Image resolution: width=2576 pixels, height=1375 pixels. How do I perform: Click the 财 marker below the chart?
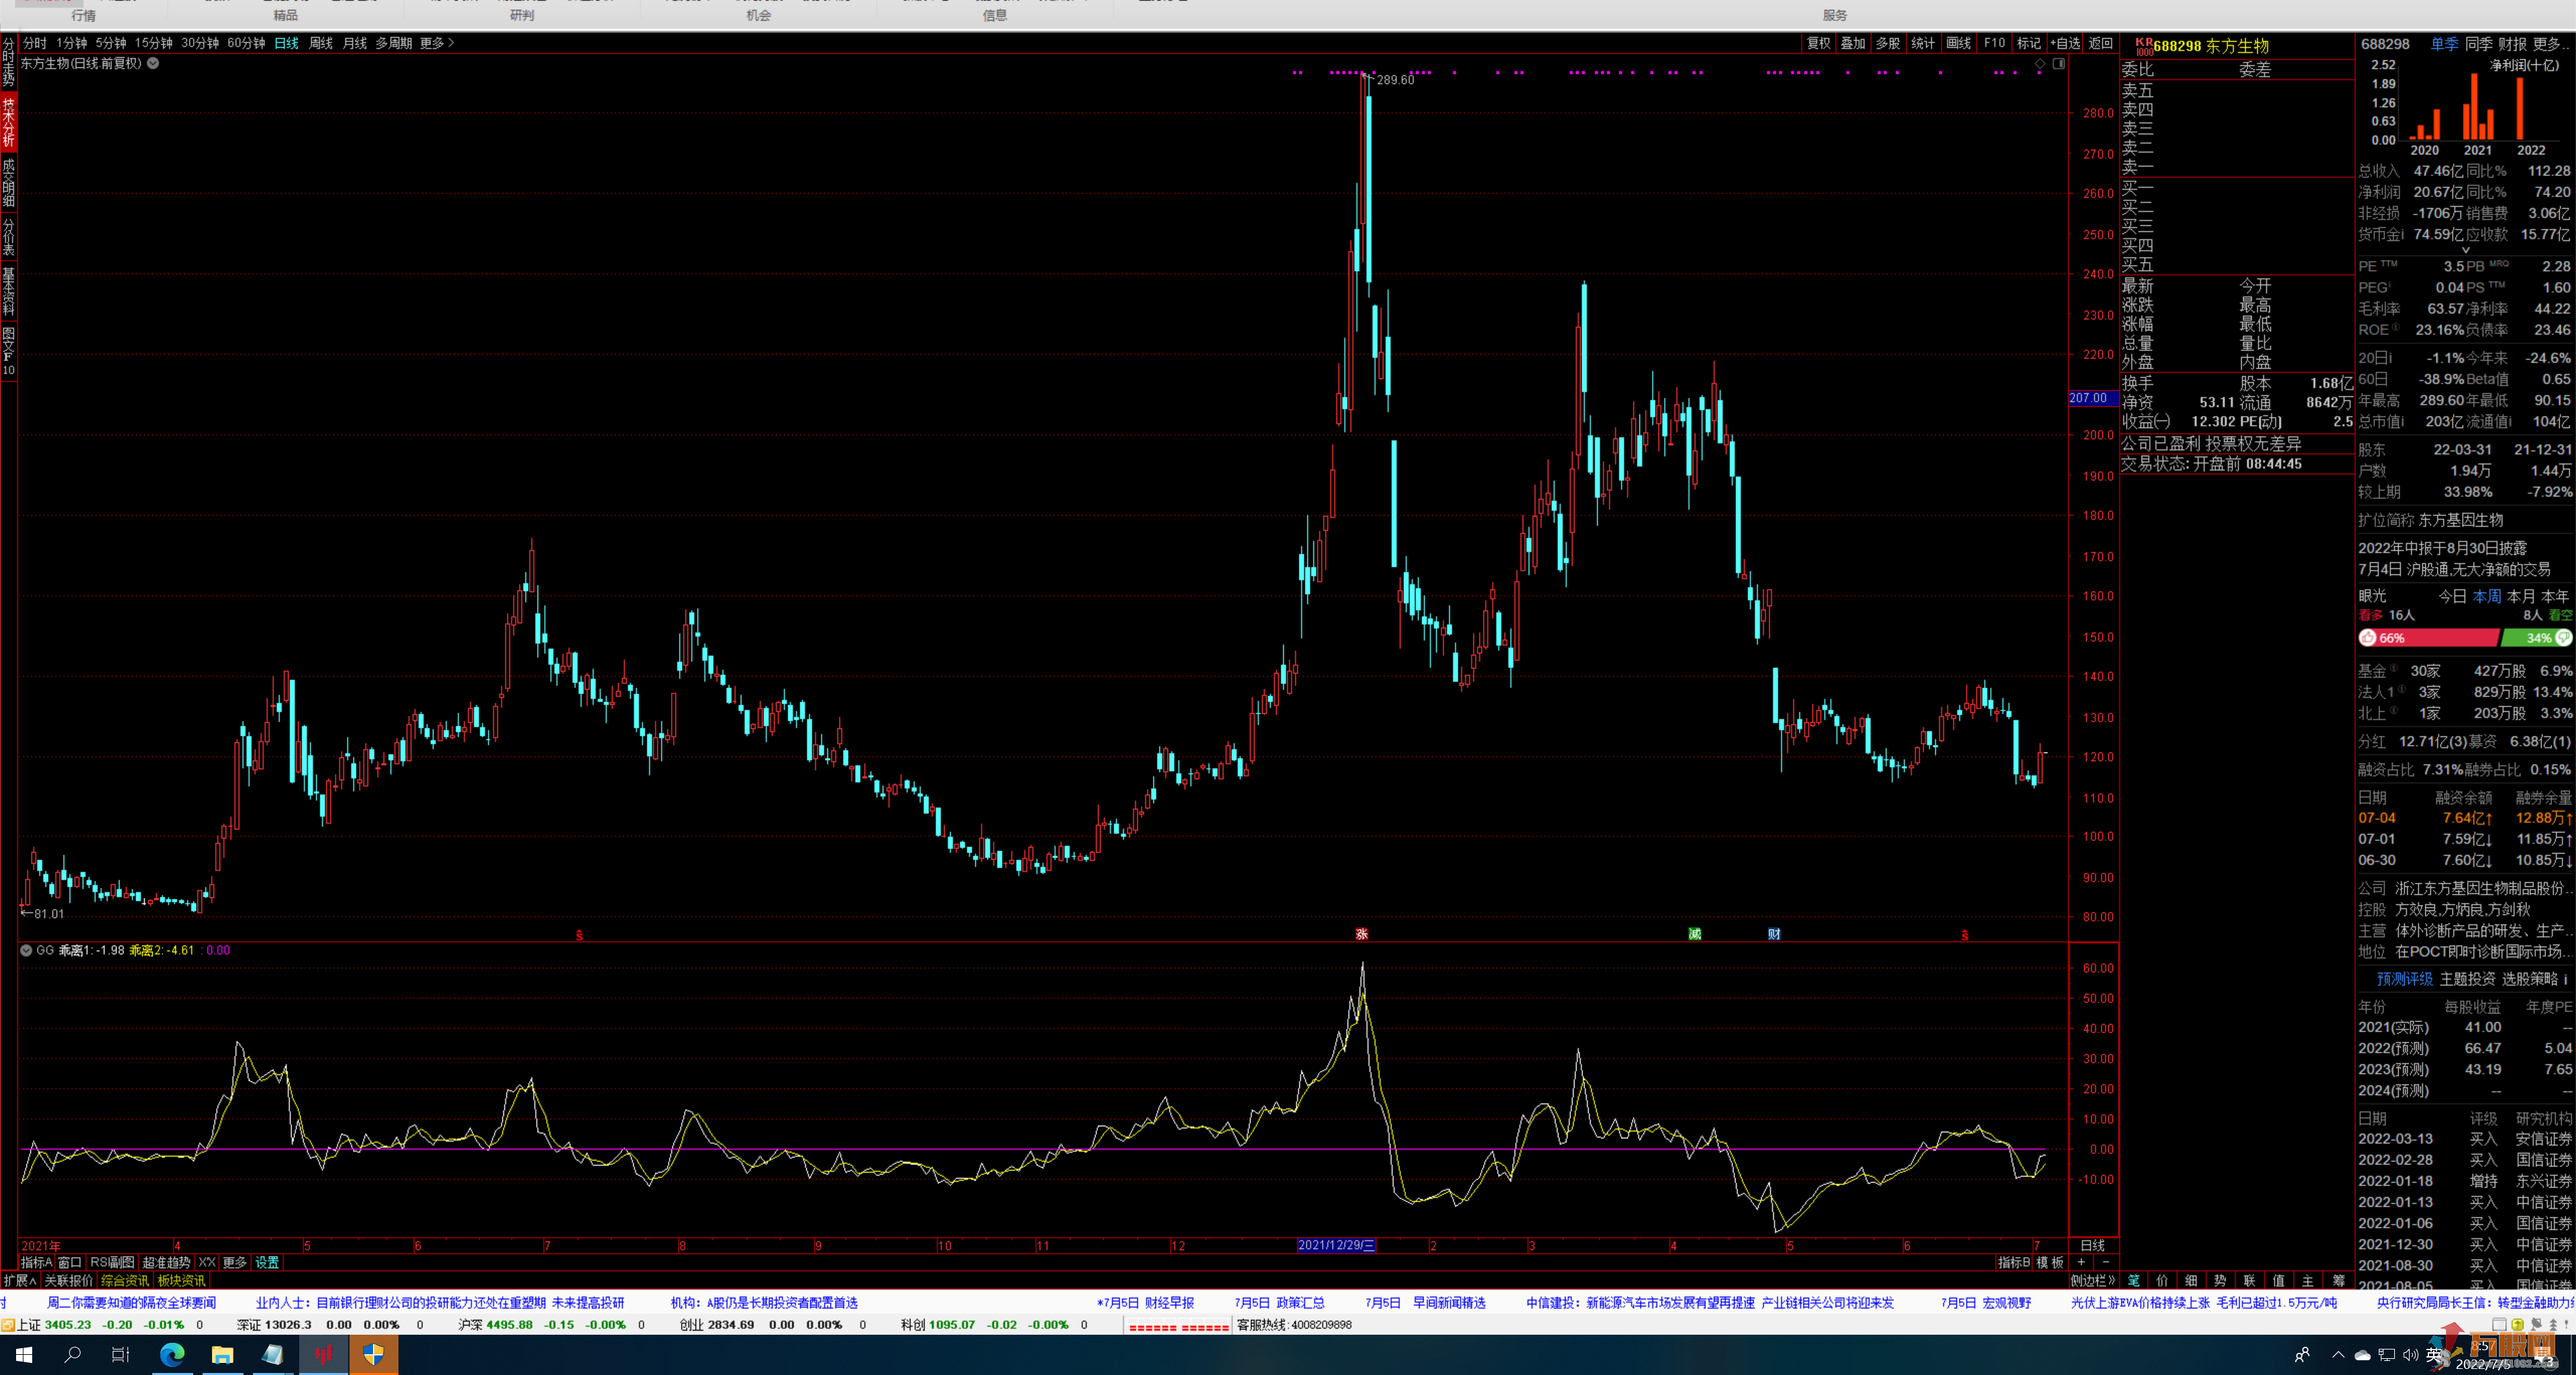click(x=1774, y=934)
